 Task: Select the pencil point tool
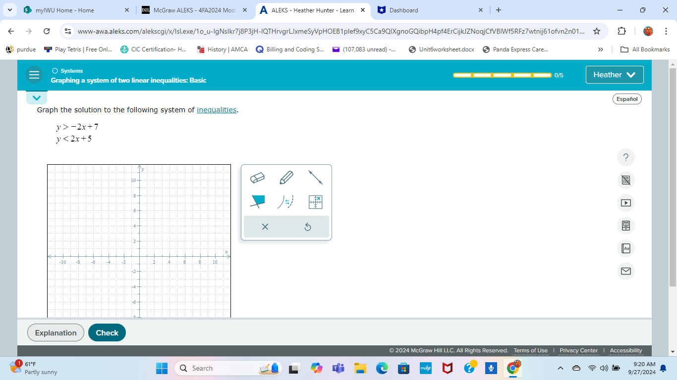coord(286,177)
